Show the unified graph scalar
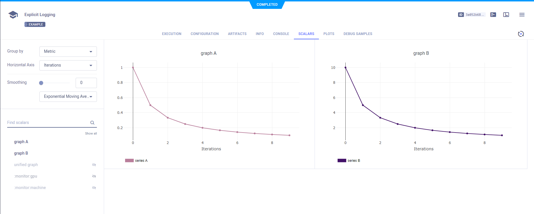 coord(94,165)
